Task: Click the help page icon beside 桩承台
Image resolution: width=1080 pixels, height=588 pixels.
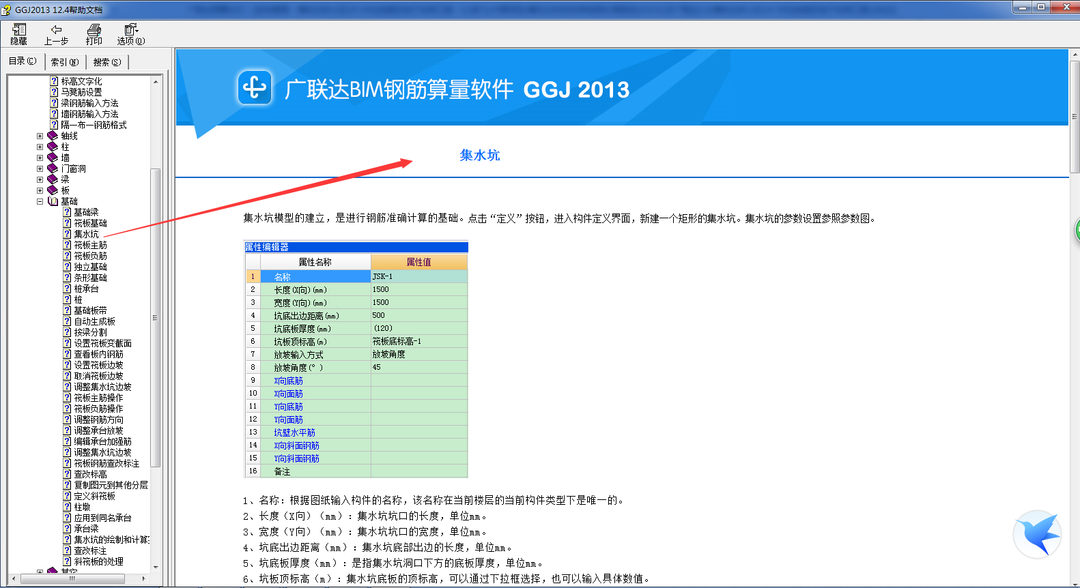Action: coord(67,289)
